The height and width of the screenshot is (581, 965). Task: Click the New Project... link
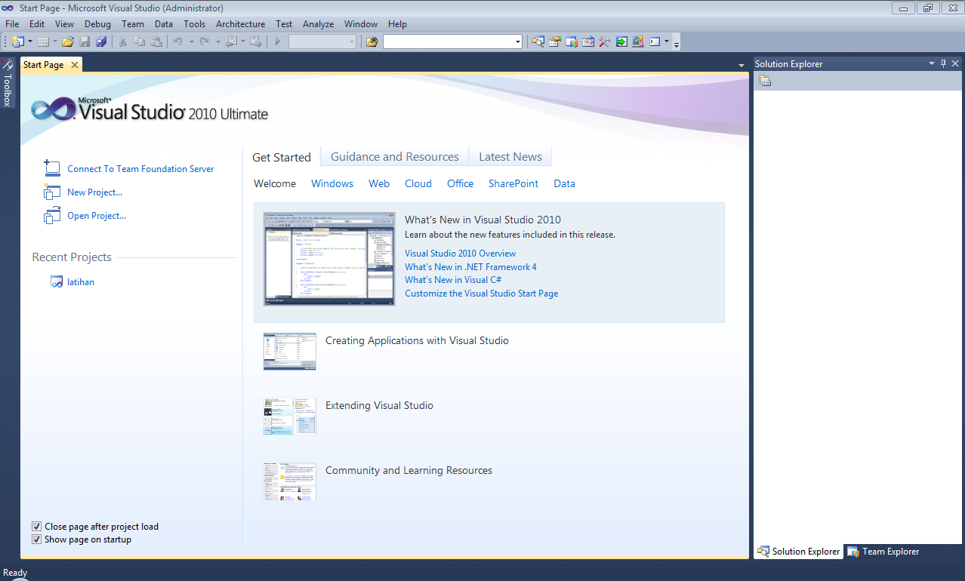(x=94, y=192)
